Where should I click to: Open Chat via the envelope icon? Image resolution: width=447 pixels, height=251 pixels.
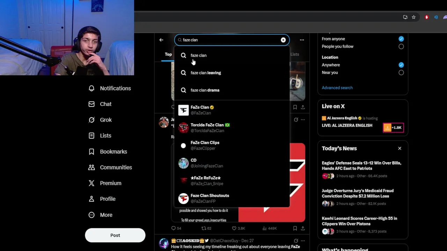click(91, 104)
